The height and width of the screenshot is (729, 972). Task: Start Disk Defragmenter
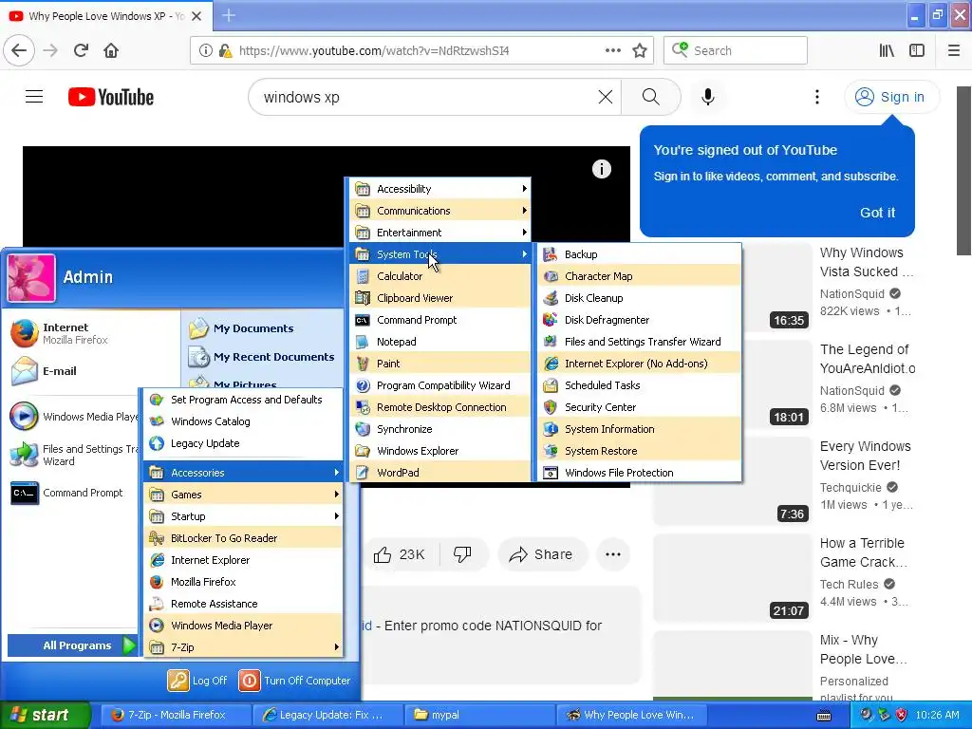point(639,320)
